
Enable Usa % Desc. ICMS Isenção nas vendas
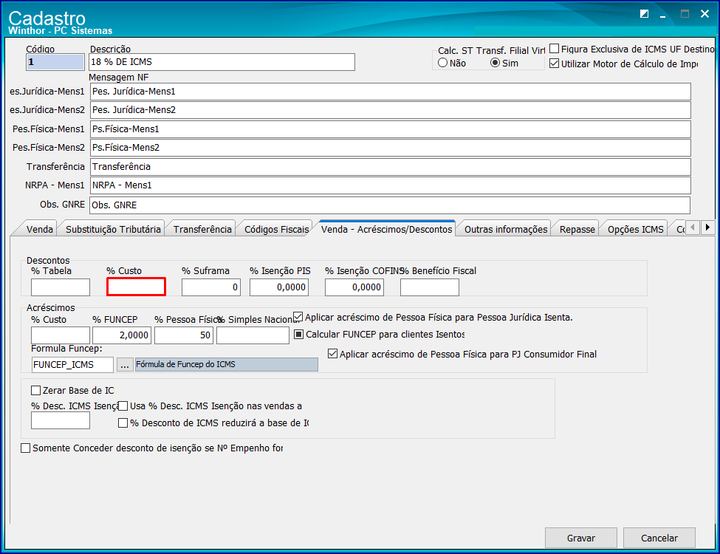(x=123, y=406)
